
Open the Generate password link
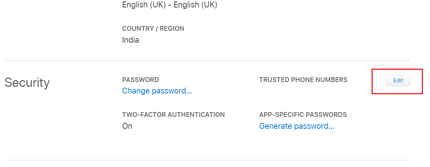tap(296, 126)
